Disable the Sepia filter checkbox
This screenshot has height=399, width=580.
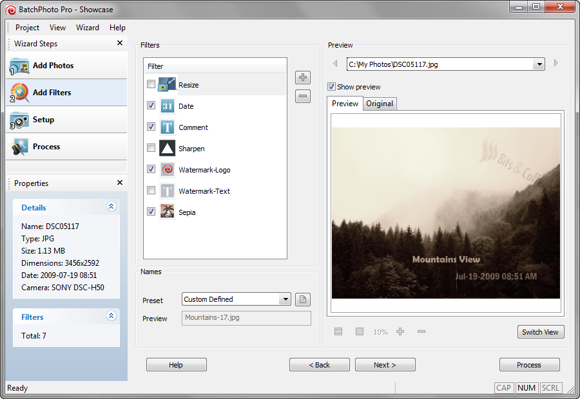point(151,212)
